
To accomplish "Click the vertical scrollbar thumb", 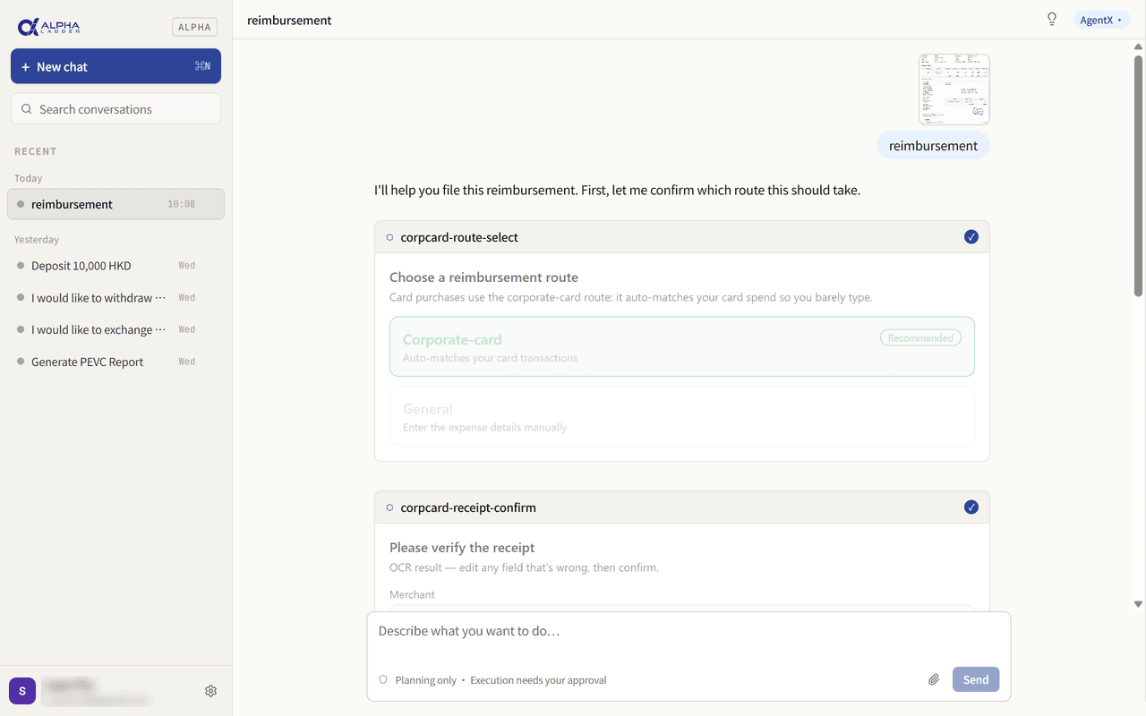I will point(1139,175).
